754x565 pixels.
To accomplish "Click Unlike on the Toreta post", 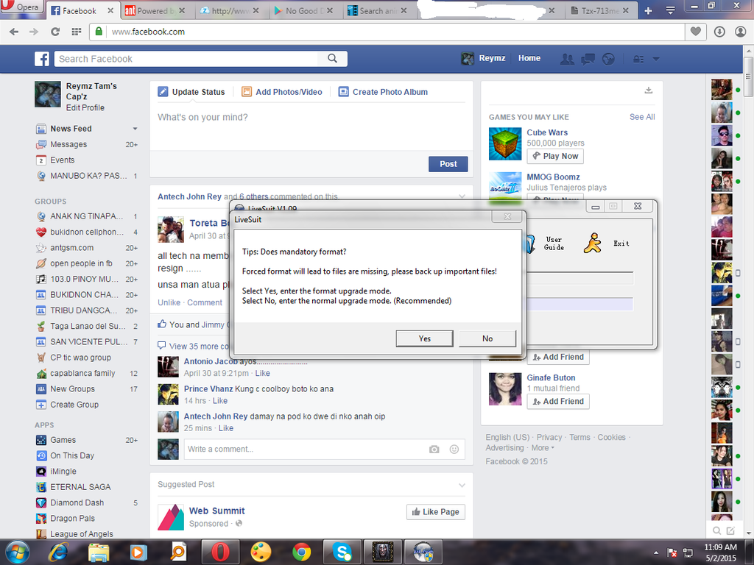I will coord(169,302).
